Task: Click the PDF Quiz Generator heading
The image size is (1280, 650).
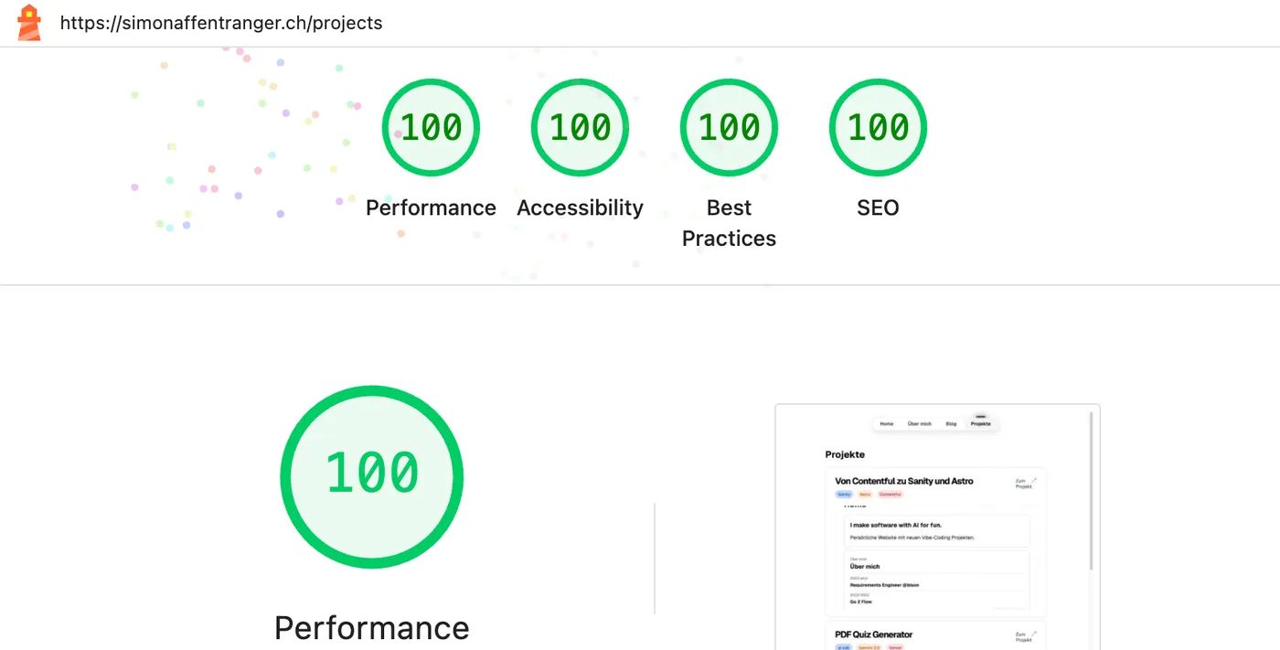Action: tap(871, 634)
